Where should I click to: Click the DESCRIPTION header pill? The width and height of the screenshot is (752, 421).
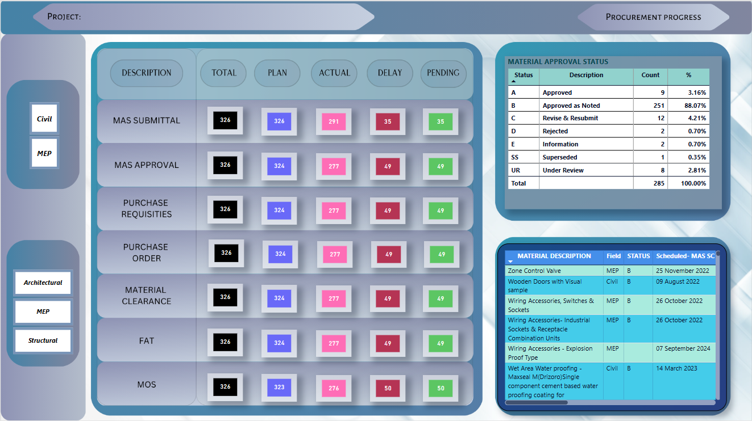pyautogui.click(x=147, y=73)
